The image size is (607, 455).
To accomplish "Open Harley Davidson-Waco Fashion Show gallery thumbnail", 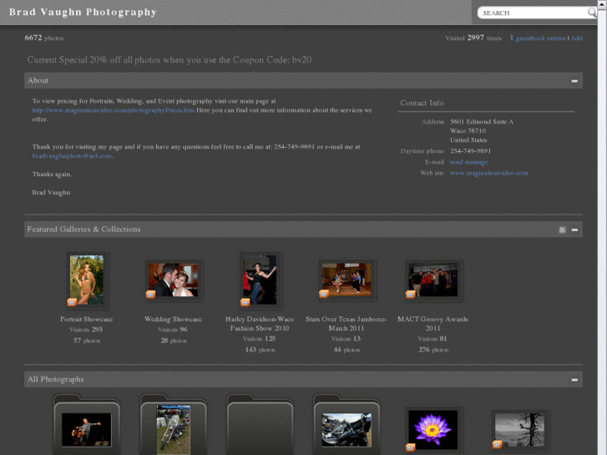I will tap(260, 280).
